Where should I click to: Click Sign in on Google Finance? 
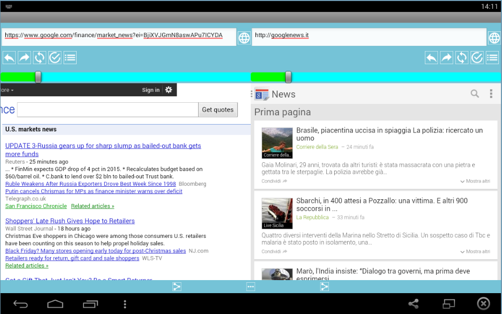tap(151, 90)
